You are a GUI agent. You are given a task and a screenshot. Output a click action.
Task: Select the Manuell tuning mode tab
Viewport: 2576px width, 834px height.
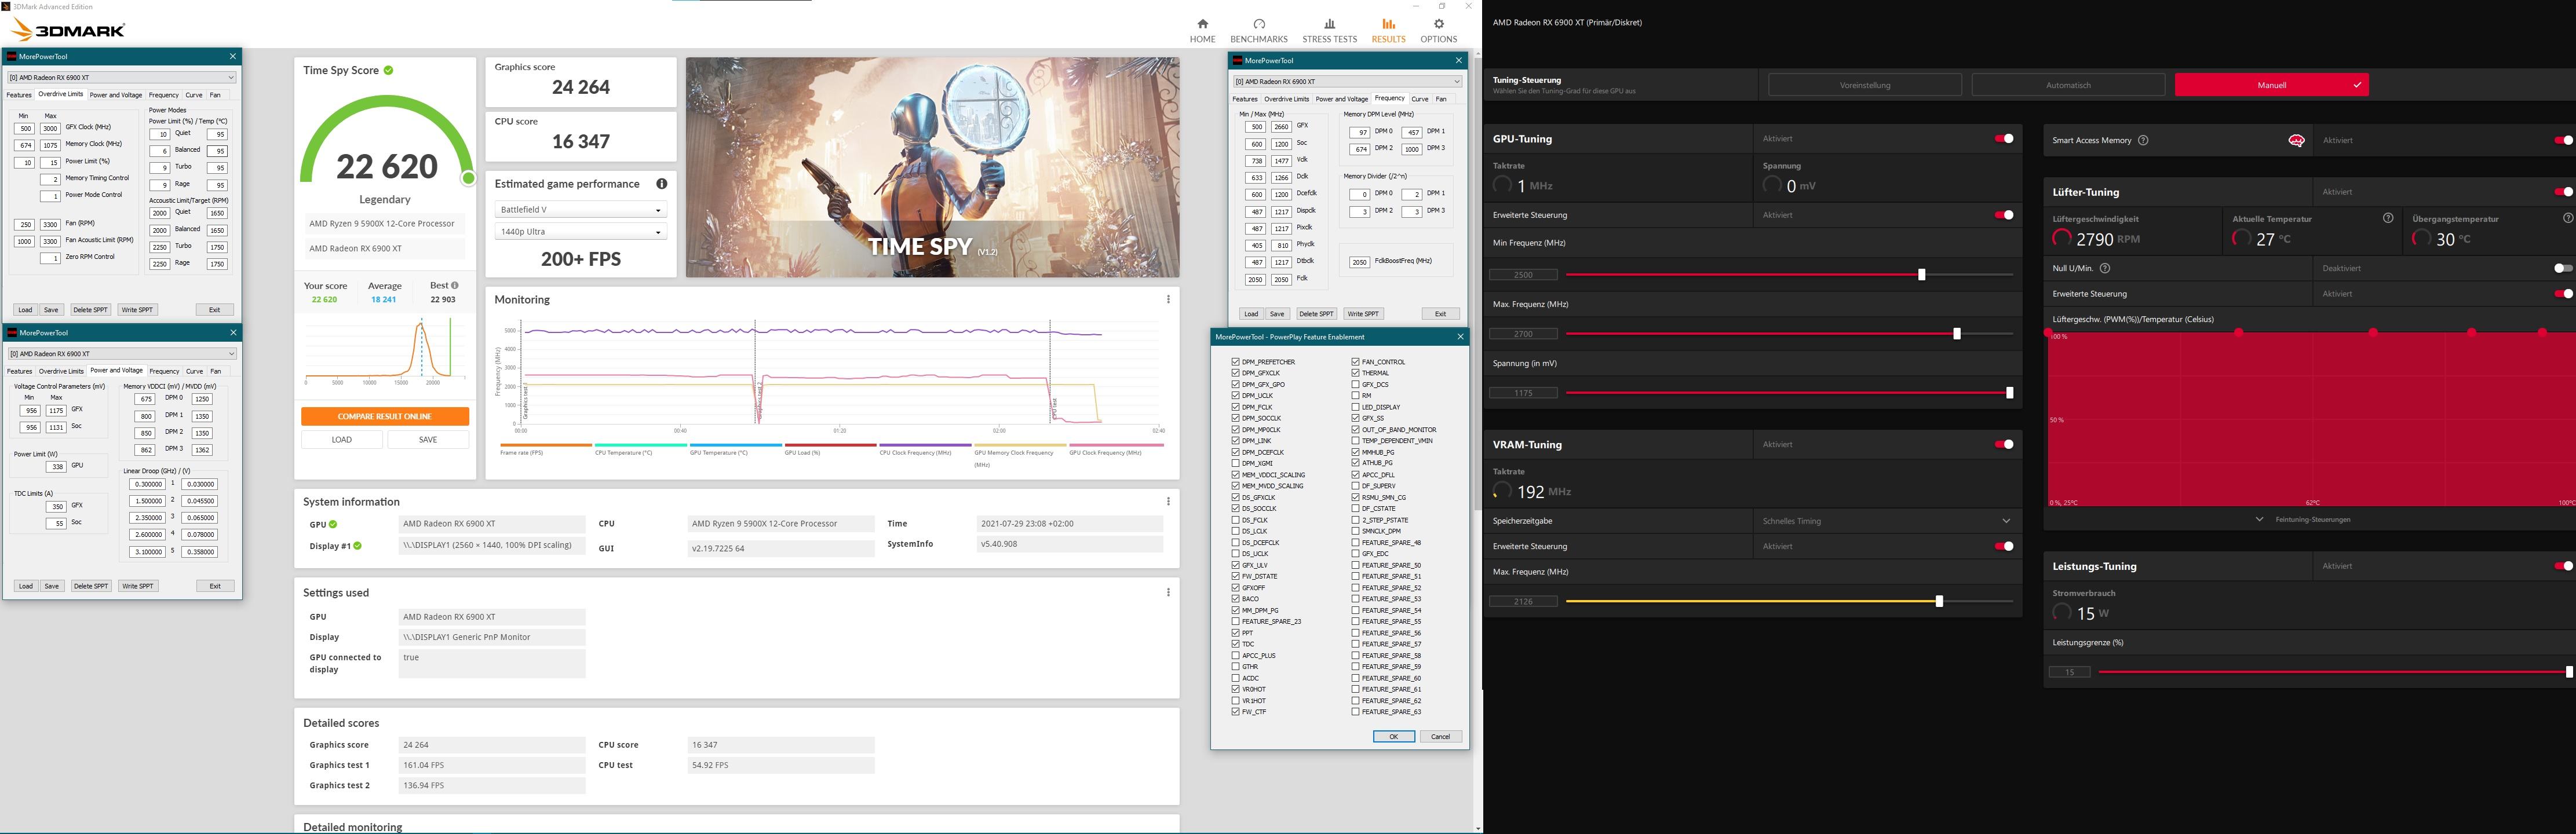(x=2271, y=85)
